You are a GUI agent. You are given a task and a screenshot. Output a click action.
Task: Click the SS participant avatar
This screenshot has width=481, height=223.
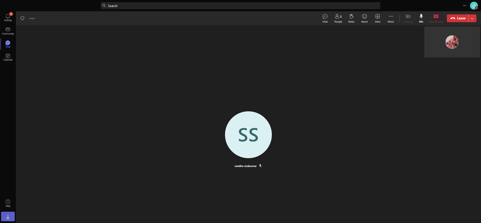click(x=248, y=135)
